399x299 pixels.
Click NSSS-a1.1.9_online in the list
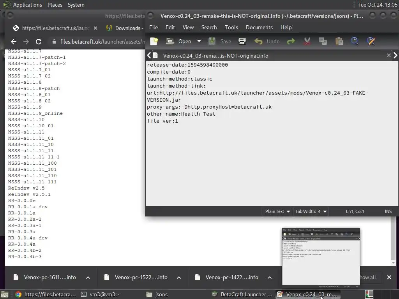[x=35, y=113]
